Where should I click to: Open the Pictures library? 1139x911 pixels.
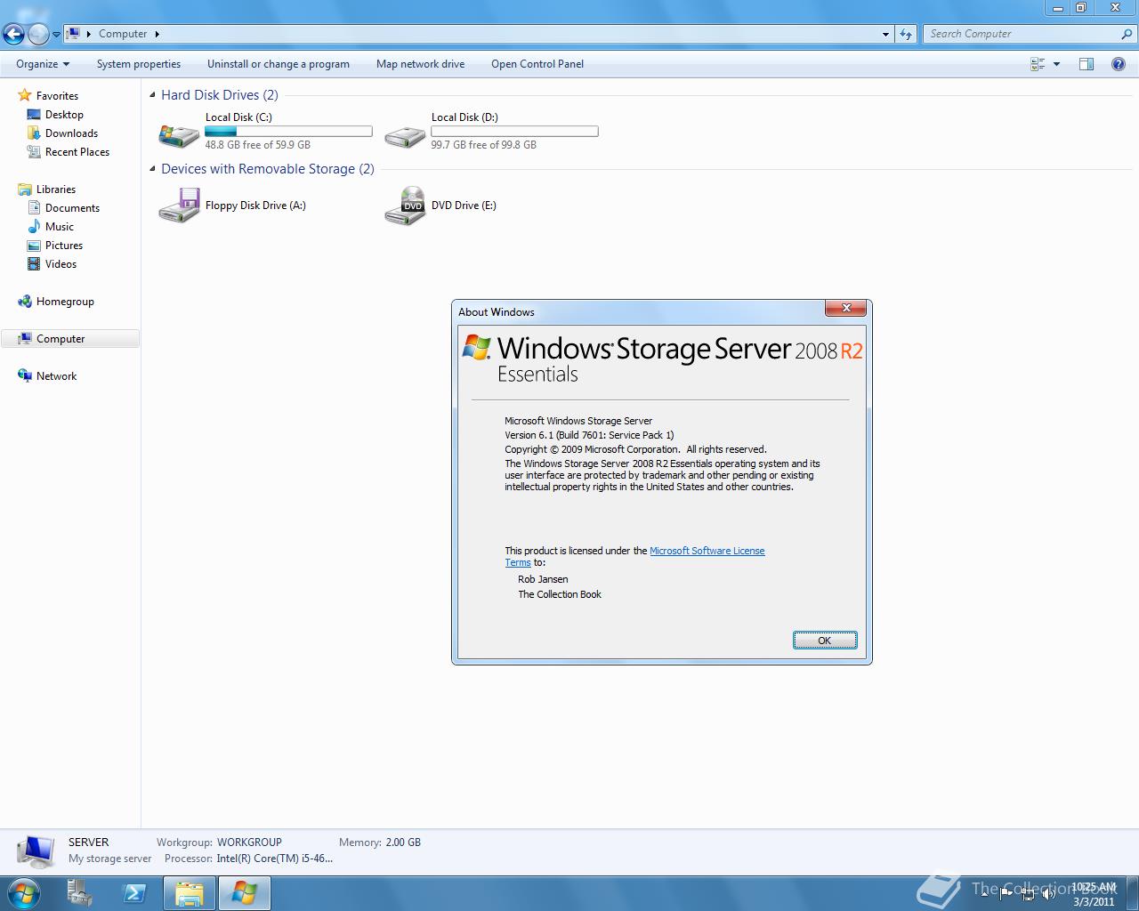pyautogui.click(x=64, y=246)
